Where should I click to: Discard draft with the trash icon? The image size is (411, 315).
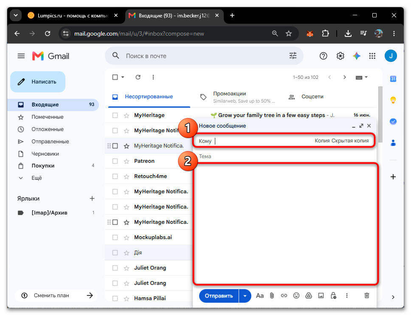[367, 295]
